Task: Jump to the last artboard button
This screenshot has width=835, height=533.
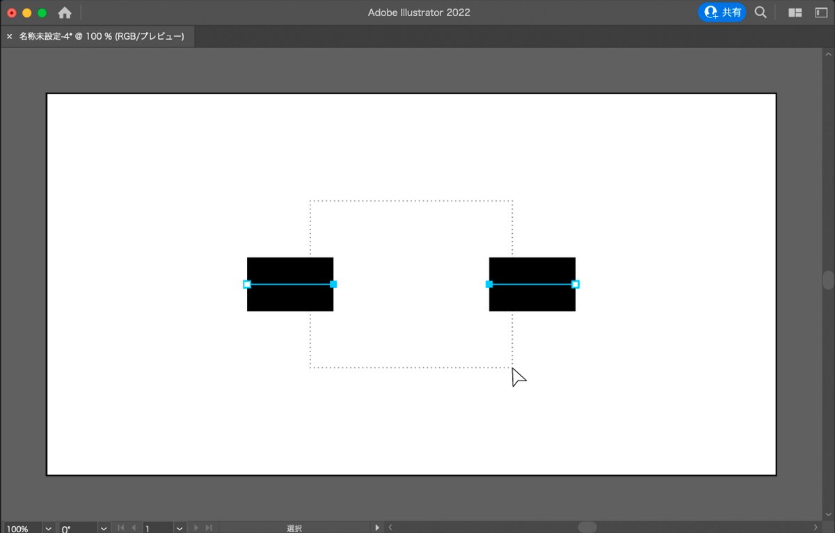Action: click(x=209, y=528)
